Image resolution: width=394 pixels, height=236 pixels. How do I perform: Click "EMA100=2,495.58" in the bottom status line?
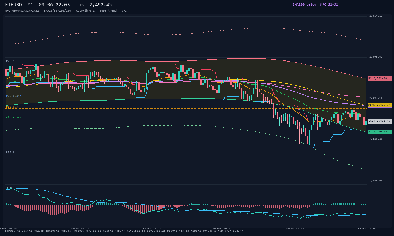coord(58,231)
